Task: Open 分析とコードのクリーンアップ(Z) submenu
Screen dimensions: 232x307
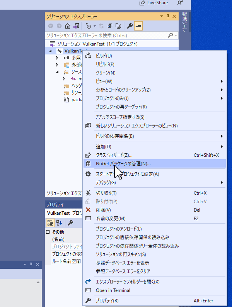Action: 155,90
